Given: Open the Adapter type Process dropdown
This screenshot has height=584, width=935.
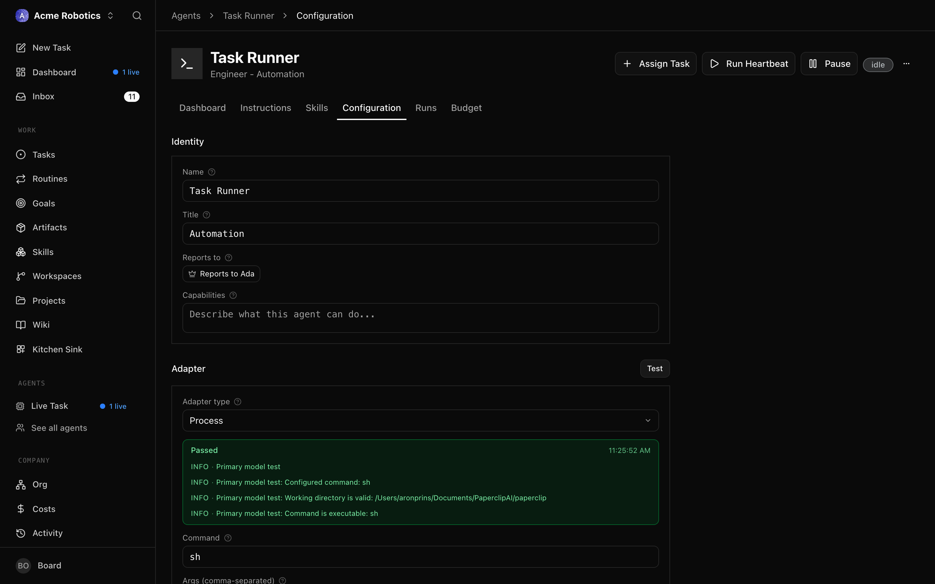Looking at the screenshot, I should click(x=420, y=420).
